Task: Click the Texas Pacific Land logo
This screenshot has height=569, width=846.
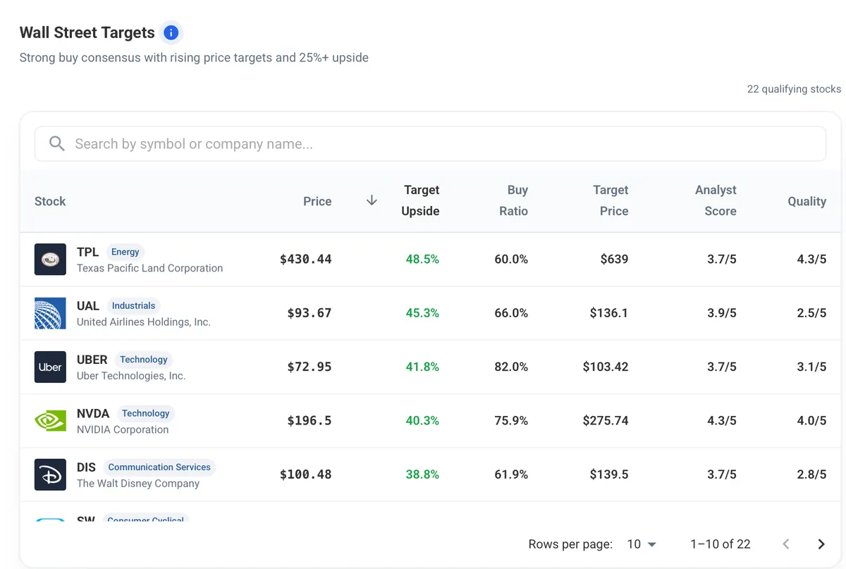Action: pos(50,259)
